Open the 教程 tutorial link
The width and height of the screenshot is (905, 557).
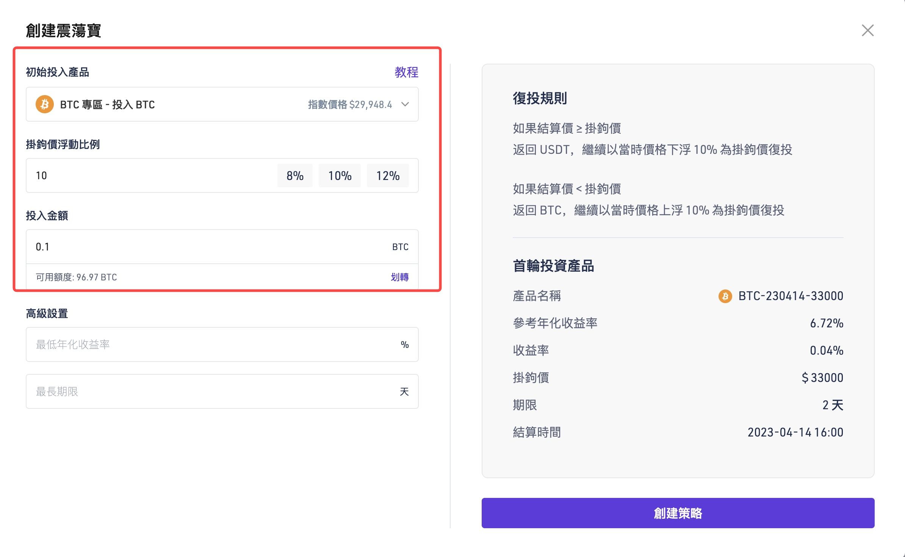pos(406,72)
